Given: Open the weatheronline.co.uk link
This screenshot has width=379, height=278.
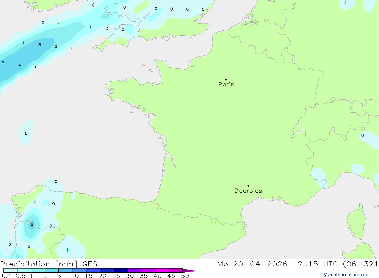Looking at the screenshot, I should pyautogui.click(x=347, y=275).
